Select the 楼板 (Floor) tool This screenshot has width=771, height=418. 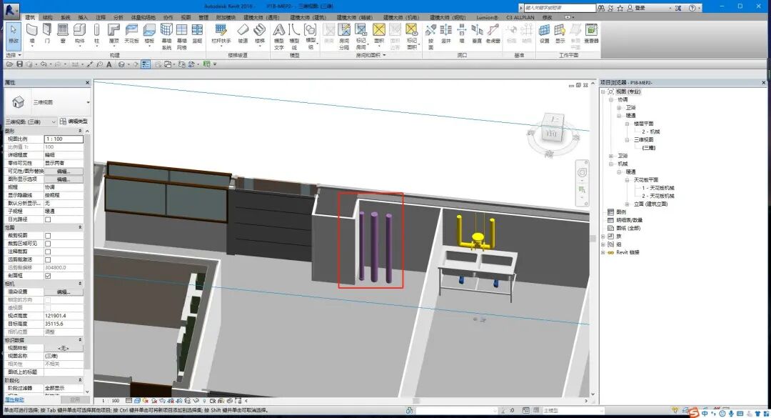click(x=149, y=34)
